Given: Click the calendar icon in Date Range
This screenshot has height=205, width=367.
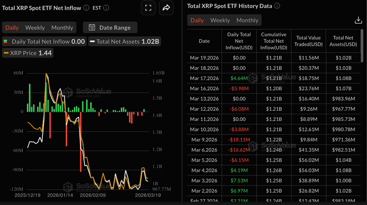Looking at the screenshot, I should click(x=92, y=28).
